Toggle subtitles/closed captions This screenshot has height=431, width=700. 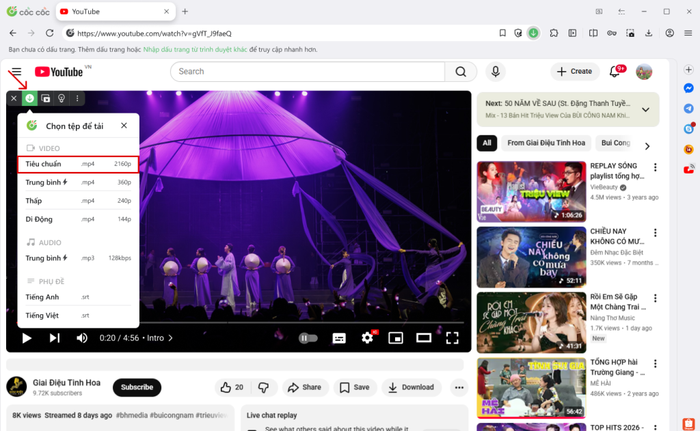339,338
